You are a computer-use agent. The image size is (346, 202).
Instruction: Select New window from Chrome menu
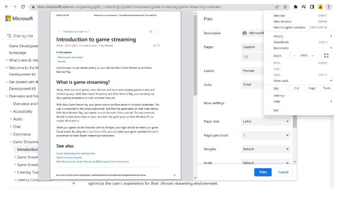click(x=300, y=21)
